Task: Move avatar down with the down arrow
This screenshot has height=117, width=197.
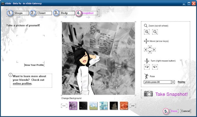Action: [150, 52]
